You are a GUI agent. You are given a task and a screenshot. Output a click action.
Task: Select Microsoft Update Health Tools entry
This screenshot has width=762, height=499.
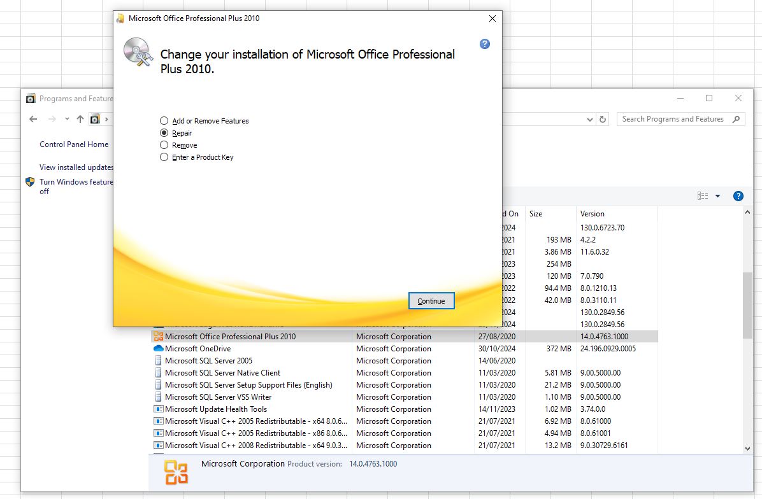[405, 409]
